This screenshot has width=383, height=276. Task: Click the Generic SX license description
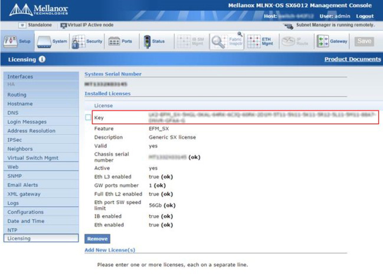[x=172, y=137]
